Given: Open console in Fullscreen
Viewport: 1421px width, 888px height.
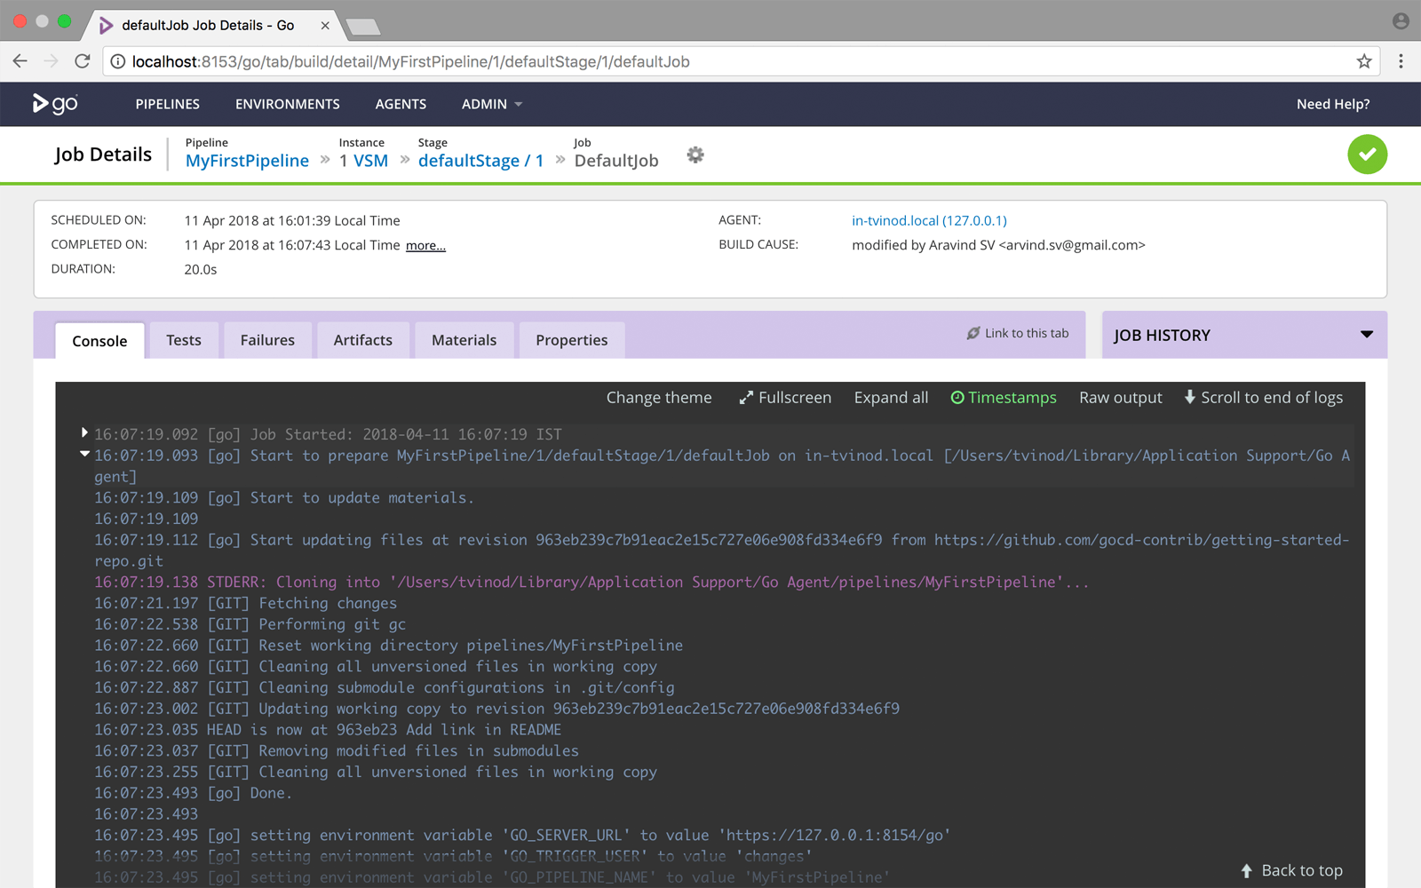Looking at the screenshot, I should tap(785, 398).
